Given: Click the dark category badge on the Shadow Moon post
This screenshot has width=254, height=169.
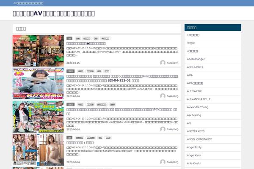Looking at the screenshot, I should coord(69,138).
